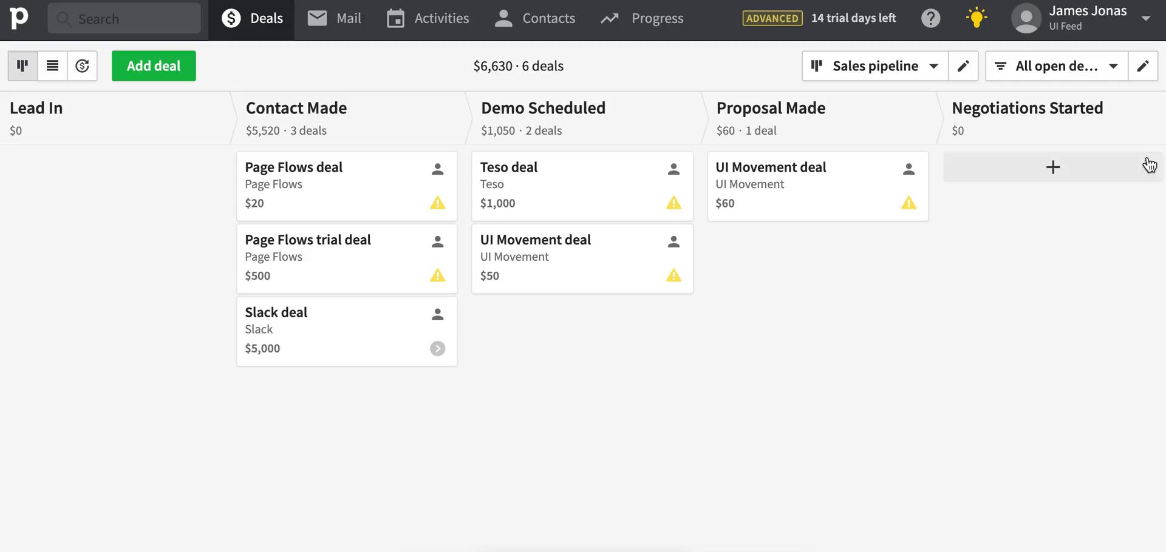Click person icon on $50 UI Movement deal

pos(673,241)
